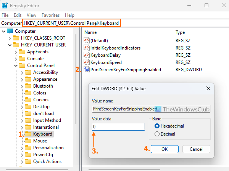Select the KeyboardDelay value name
The height and width of the screenshot is (171, 229).
tap(106, 55)
